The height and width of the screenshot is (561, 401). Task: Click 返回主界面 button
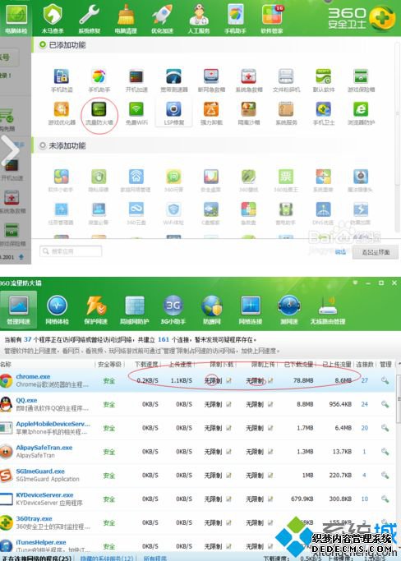tap(376, 252)
